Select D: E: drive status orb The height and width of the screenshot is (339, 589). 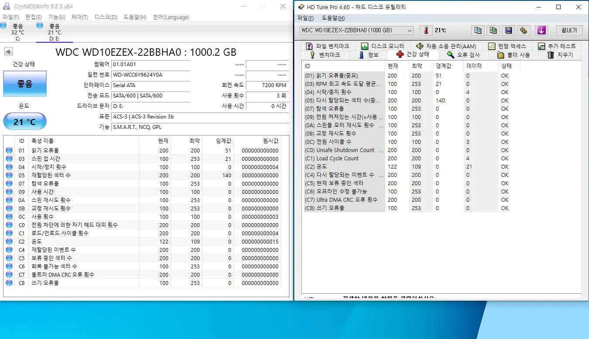point(40,26)
